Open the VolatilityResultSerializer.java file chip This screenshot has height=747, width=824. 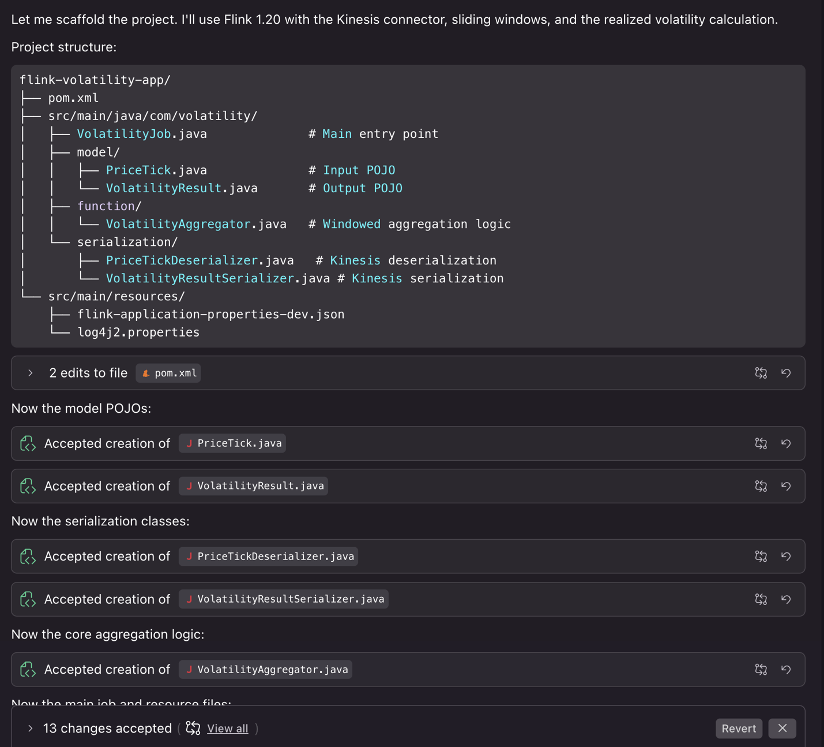284,599
